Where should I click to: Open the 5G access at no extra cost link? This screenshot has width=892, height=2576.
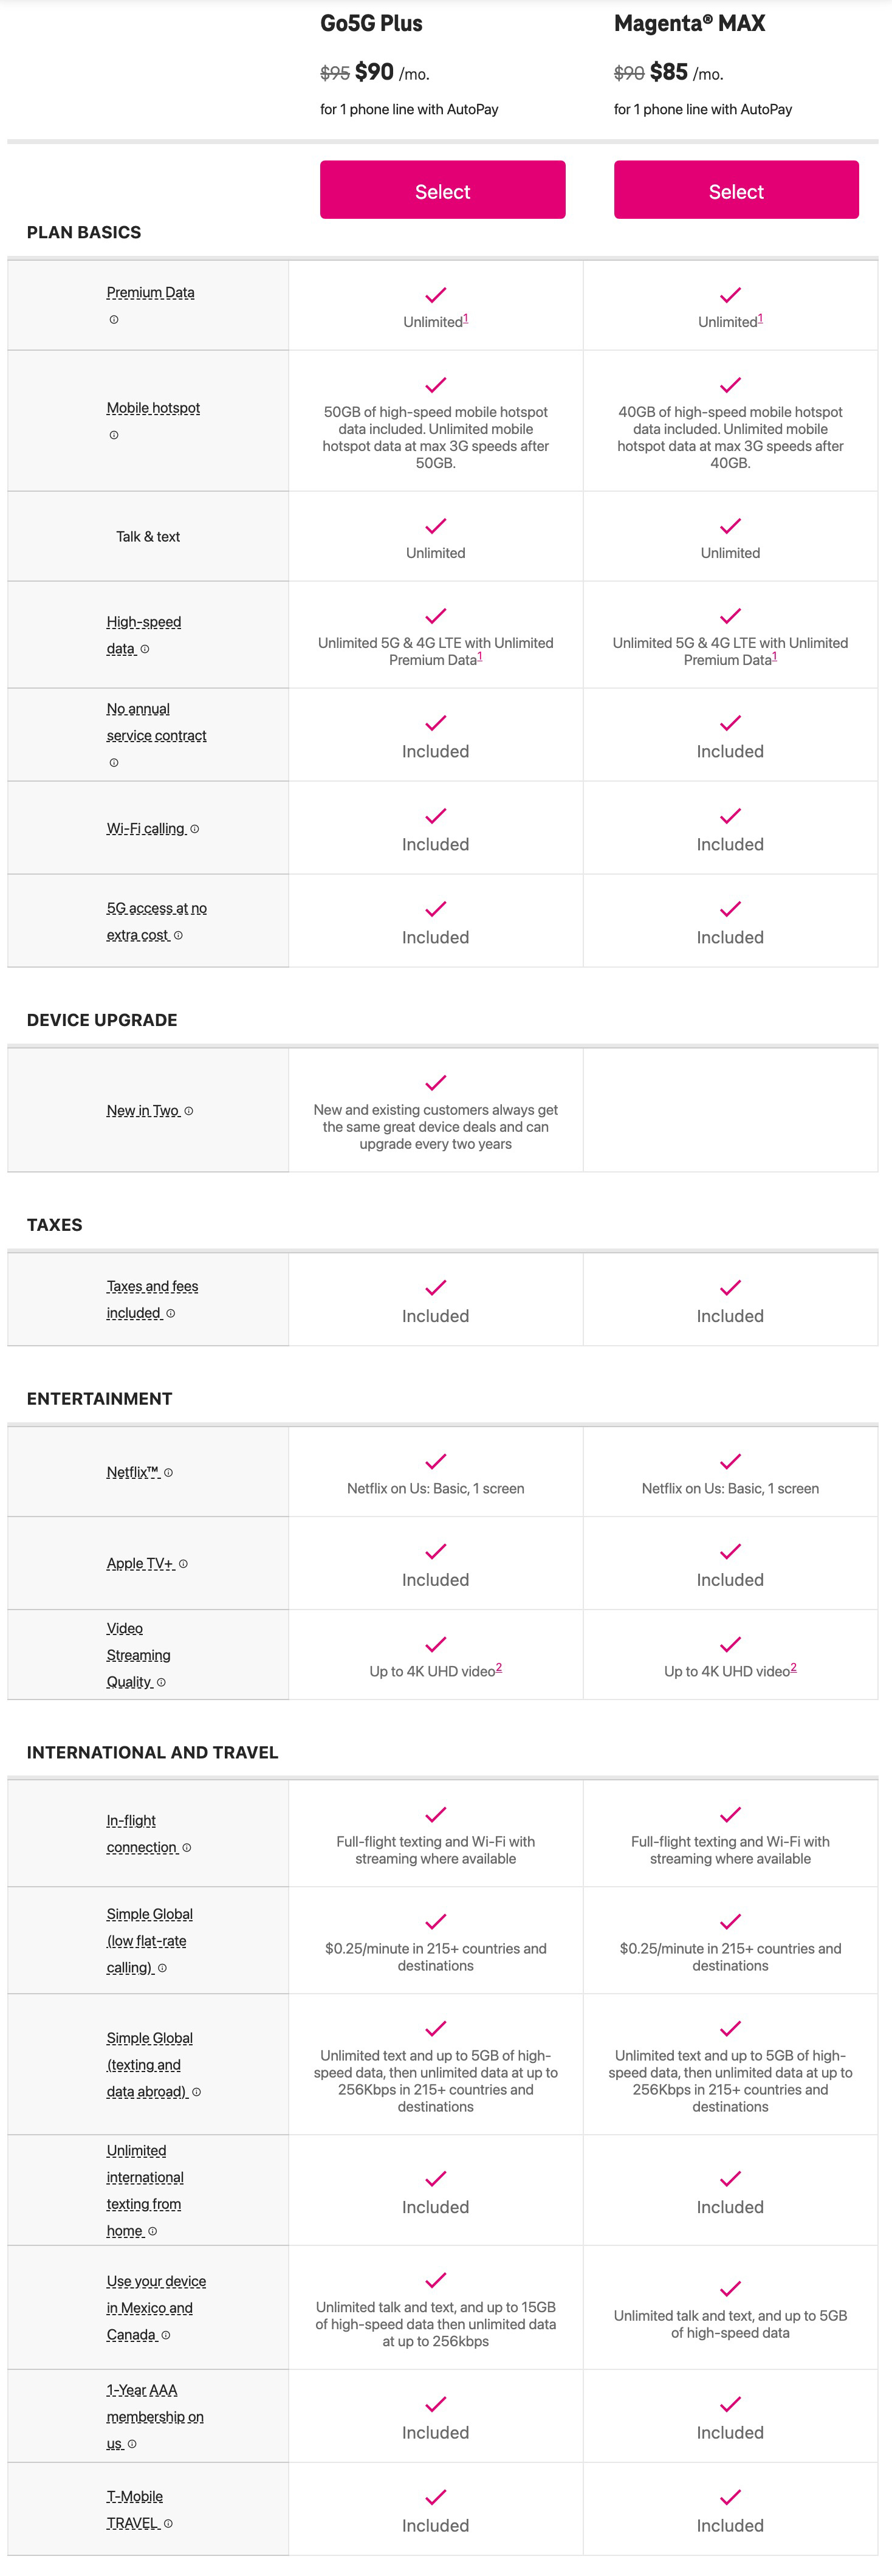pyautogui.click(x=156, y=909)
